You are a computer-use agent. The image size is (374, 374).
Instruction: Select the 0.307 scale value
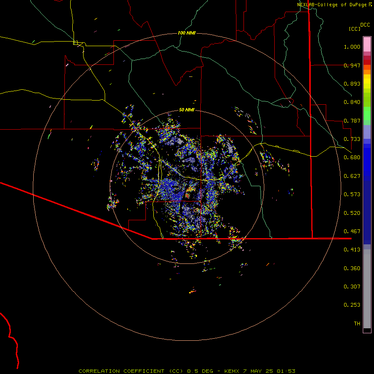pyautogui.click(x=352, y=287)
